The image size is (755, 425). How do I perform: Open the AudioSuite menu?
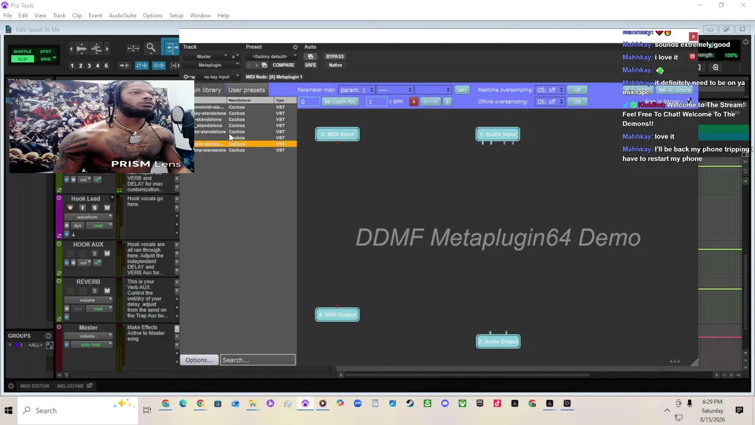pos(122,15)
